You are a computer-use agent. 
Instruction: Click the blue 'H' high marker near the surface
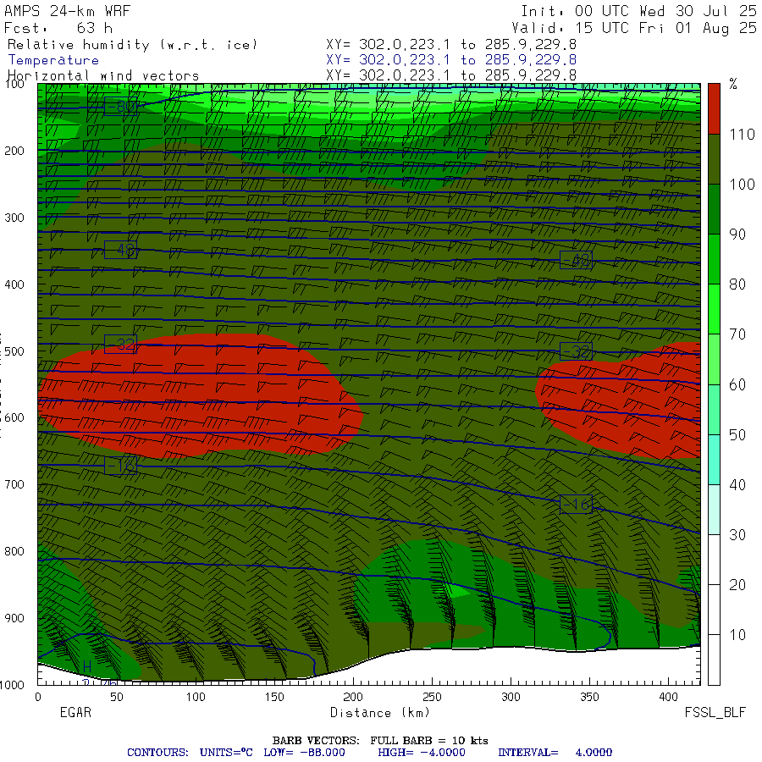(87, 667)
